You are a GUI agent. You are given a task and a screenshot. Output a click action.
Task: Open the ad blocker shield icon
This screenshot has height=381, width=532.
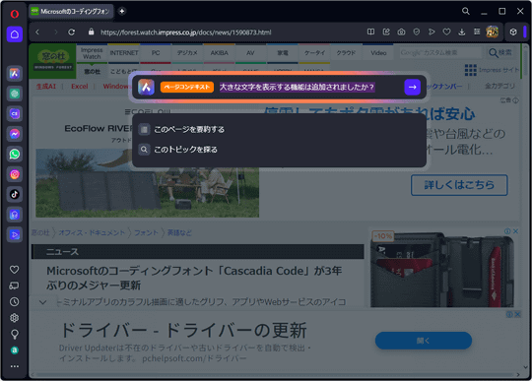point(417,32)
